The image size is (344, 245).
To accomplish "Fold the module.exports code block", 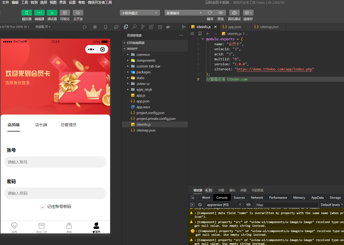I will pos(203,39).
